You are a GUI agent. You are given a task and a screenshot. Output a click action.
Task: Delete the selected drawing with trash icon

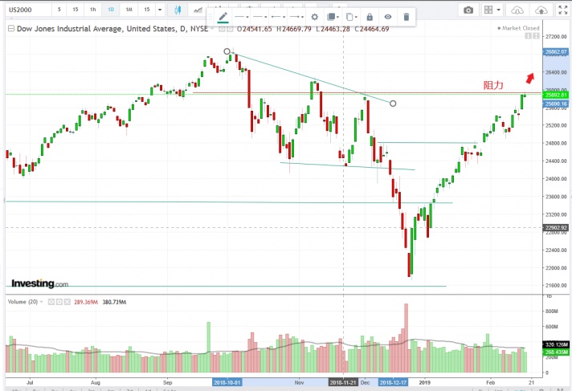[407, 17]
